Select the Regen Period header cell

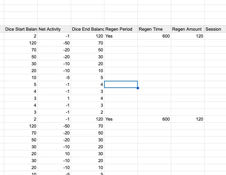click(121, 29)
